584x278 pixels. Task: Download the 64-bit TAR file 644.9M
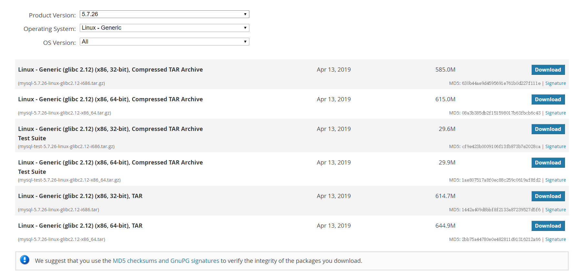548,226
